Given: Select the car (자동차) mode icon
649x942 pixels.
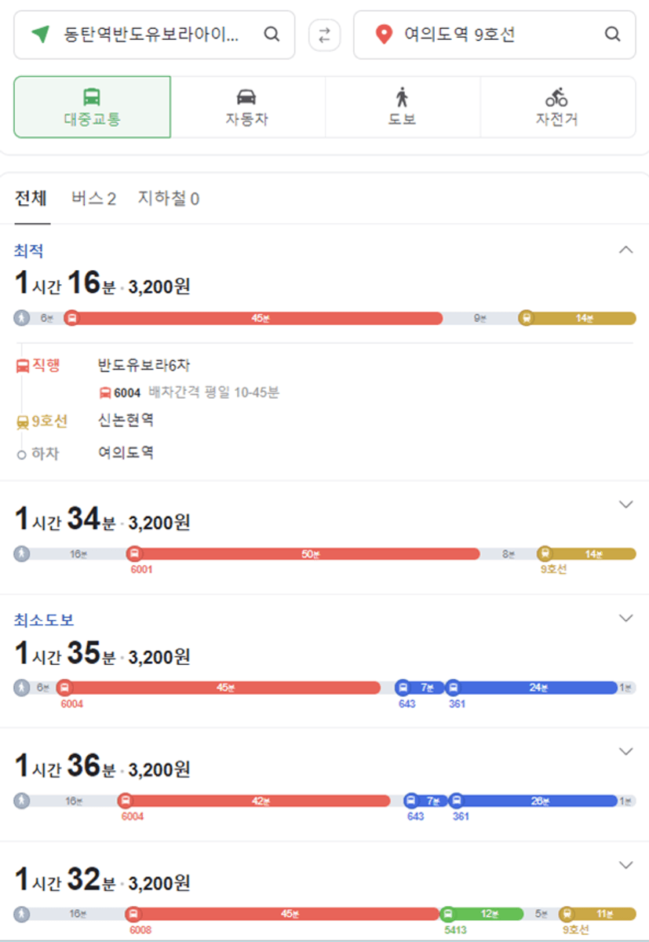Looking at the screenshot, I should pos(246,97).
